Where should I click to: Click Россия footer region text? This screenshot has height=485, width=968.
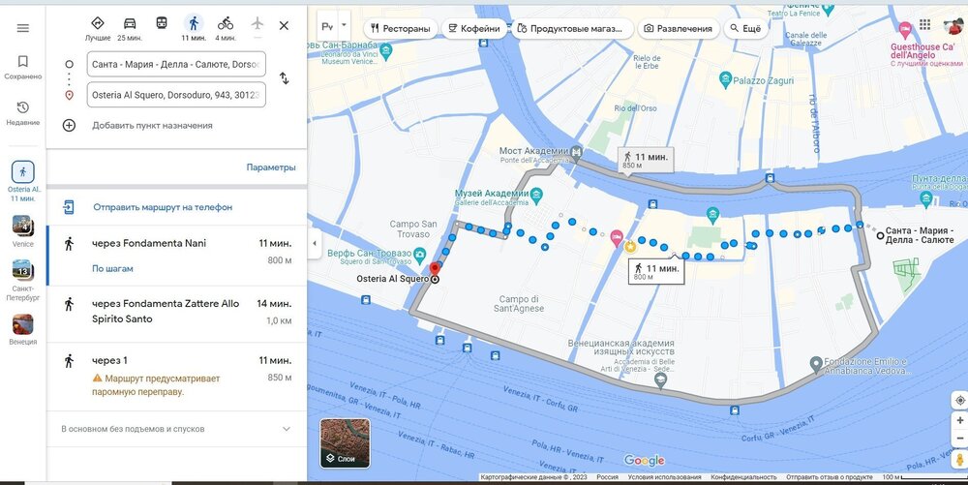(608, 477)
